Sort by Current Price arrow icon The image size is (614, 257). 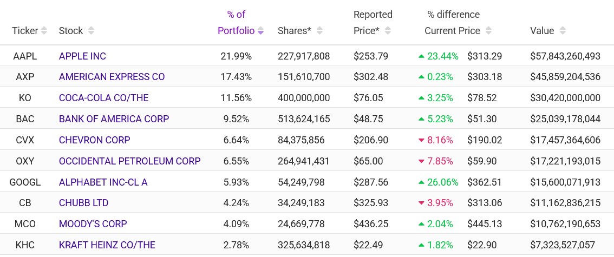pyautogui.click(x=488, y=30)
